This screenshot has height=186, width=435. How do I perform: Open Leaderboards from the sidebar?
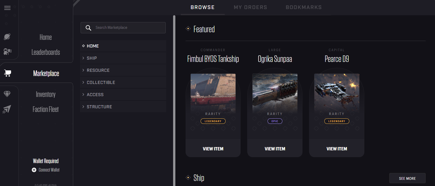click(46, 52)
